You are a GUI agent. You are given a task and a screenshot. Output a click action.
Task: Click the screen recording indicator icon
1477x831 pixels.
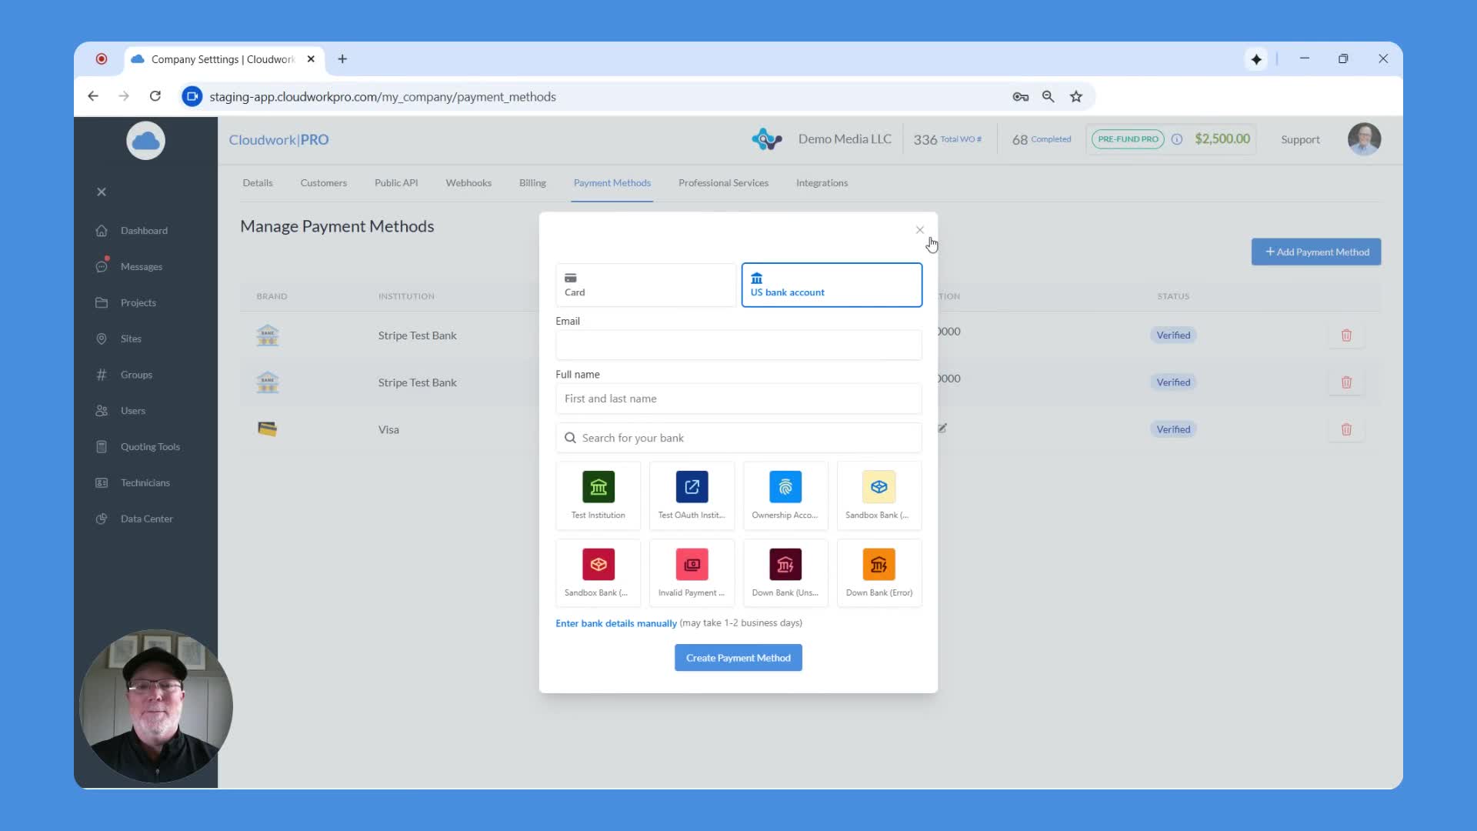[x=102, y=59]
